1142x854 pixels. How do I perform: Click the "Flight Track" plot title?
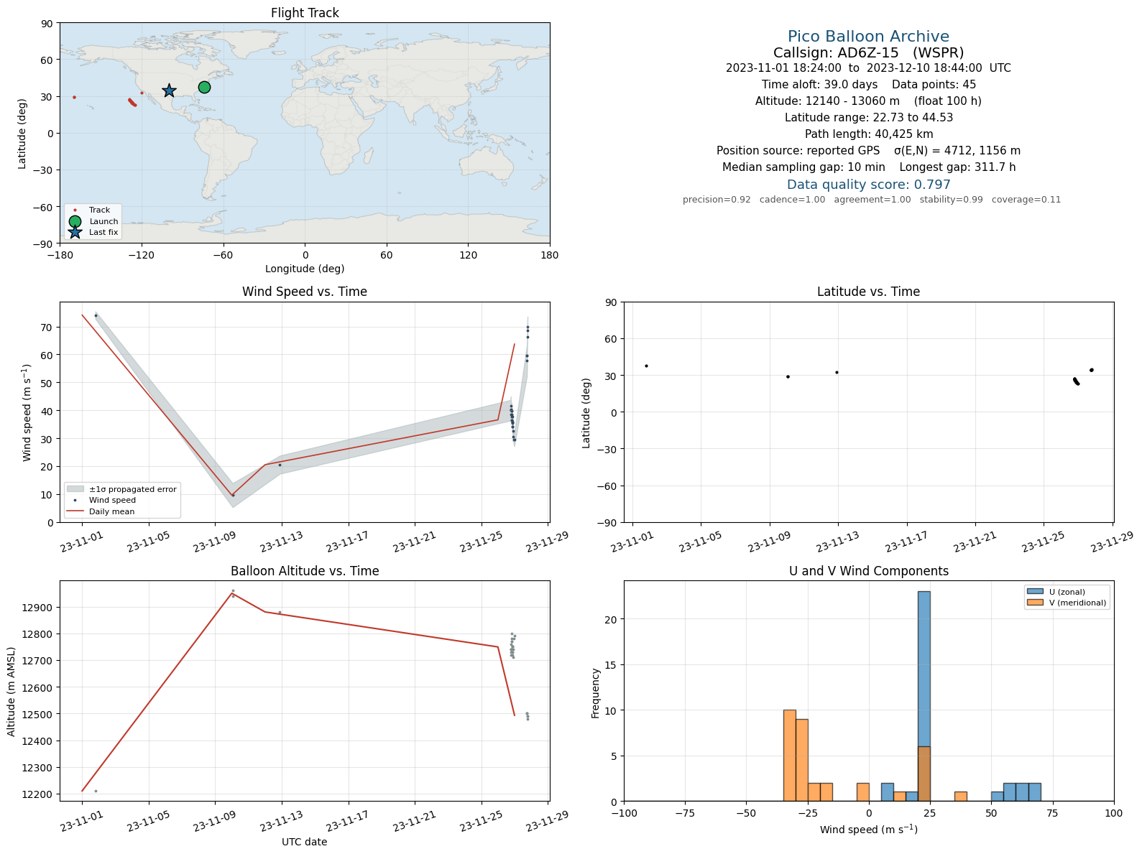click(x=305, y=13)
